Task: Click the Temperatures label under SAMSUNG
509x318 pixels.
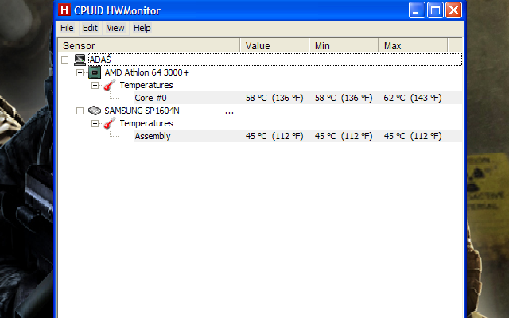Action: 146,124
